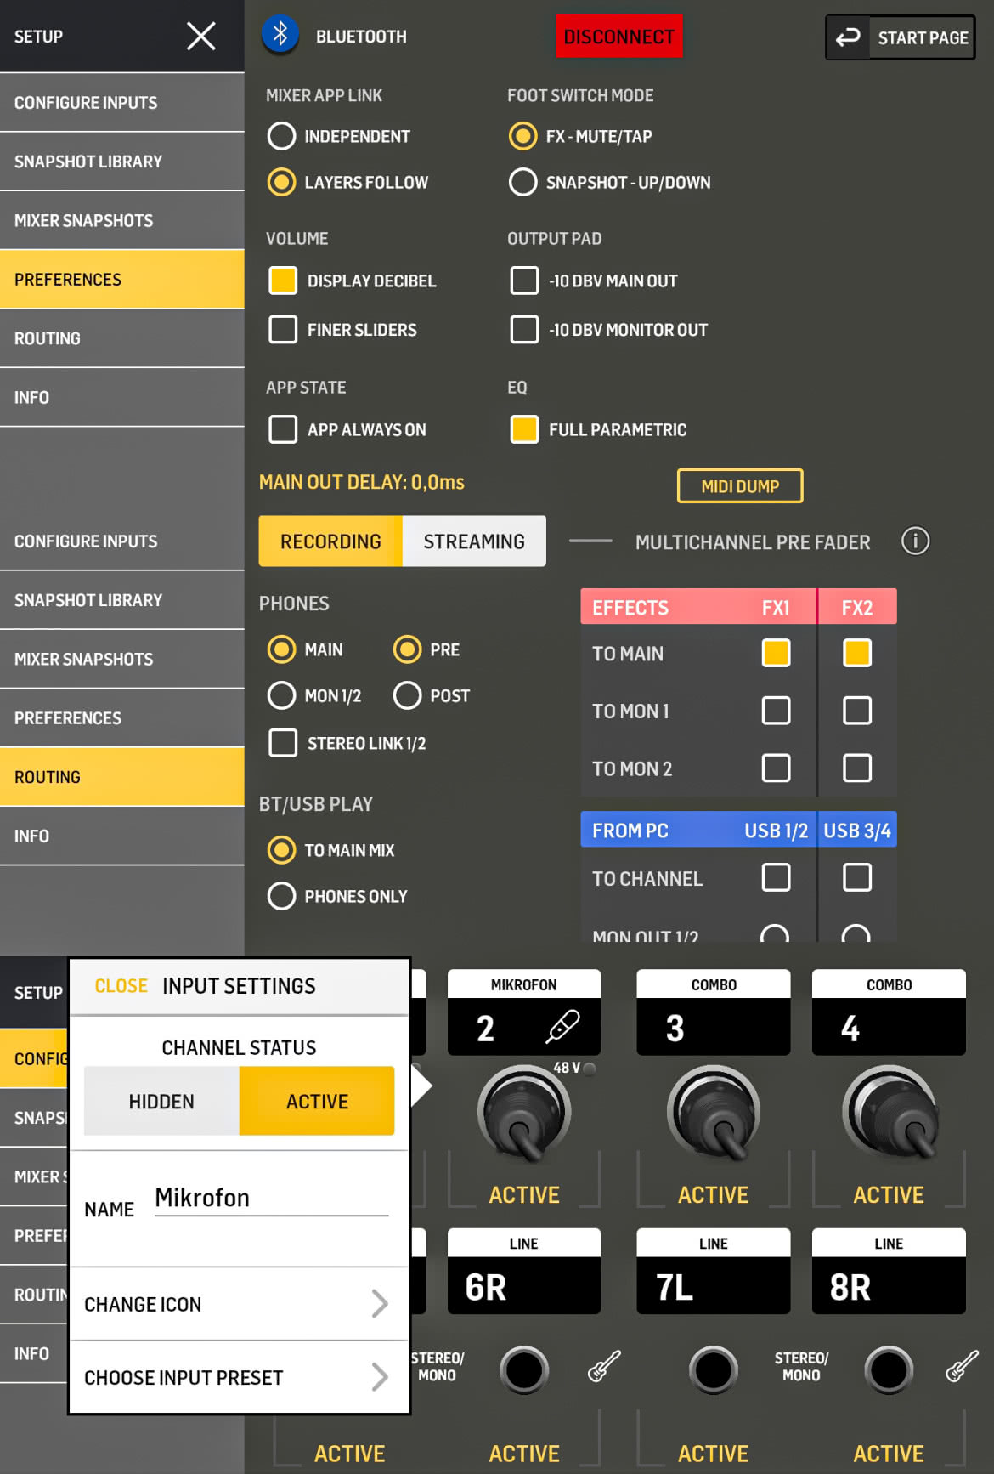Viewport: 994px width, 1474px height.
Task: Select Mon 1/2 for phones routing
Action: (281, 695)
